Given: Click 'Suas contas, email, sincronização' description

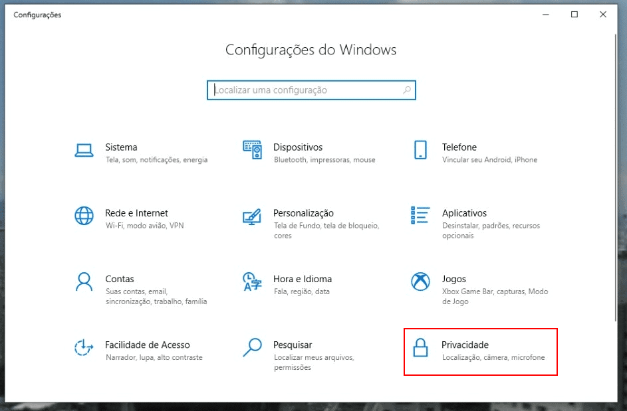Looking at the screenshot, I should point(156,296).
